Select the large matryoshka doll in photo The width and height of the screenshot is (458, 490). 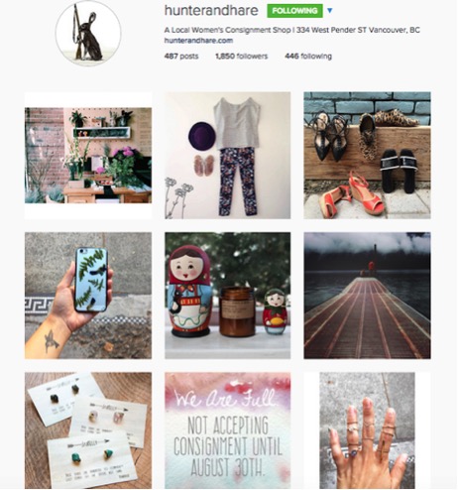[189, 291]
